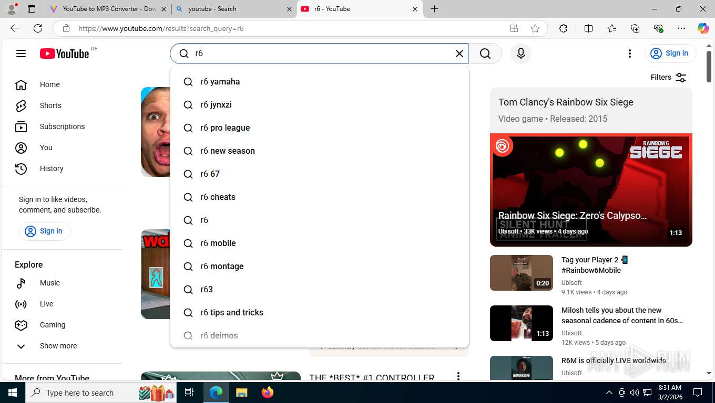Click the top-right Sign in button

[670, 54]
